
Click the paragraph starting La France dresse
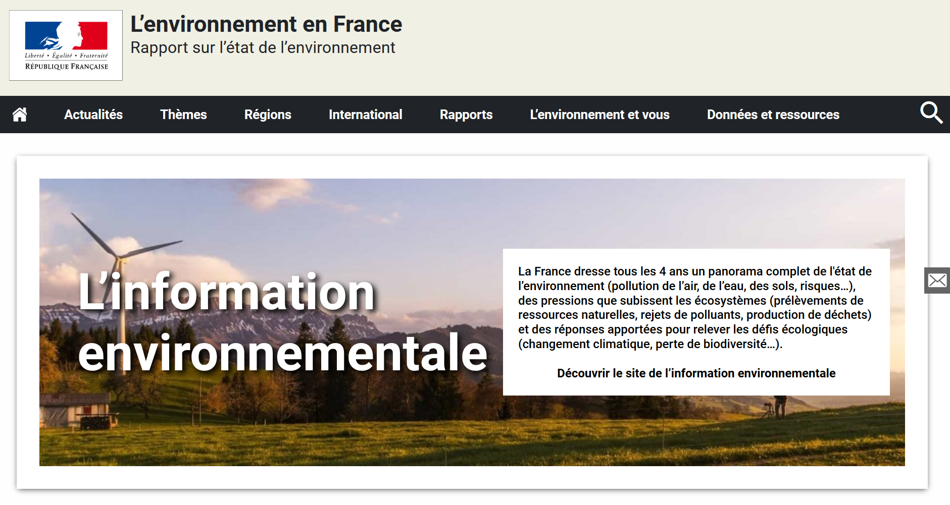695,308
